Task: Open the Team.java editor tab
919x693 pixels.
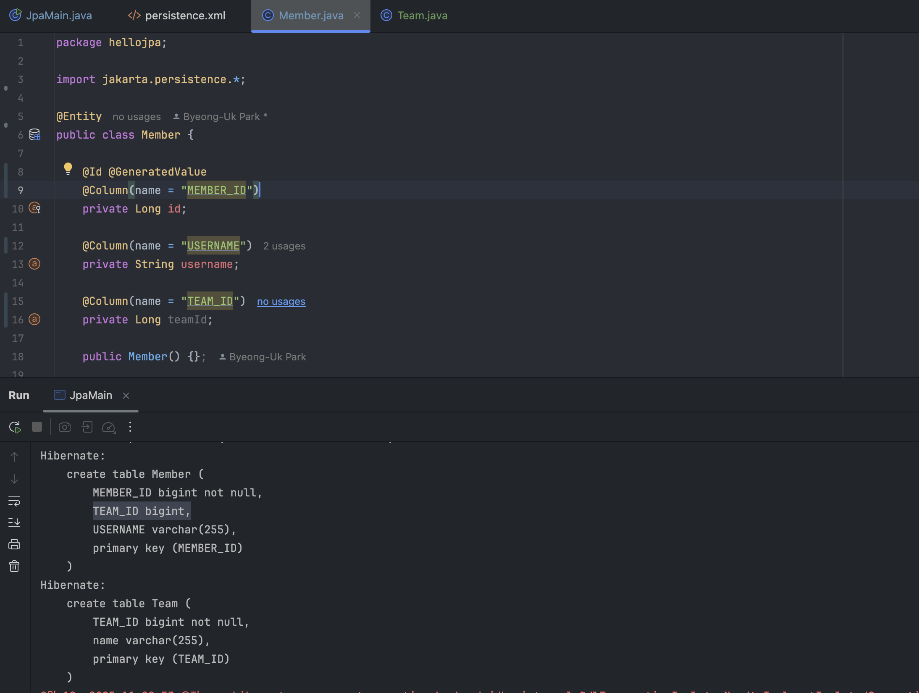Action: 414,16
